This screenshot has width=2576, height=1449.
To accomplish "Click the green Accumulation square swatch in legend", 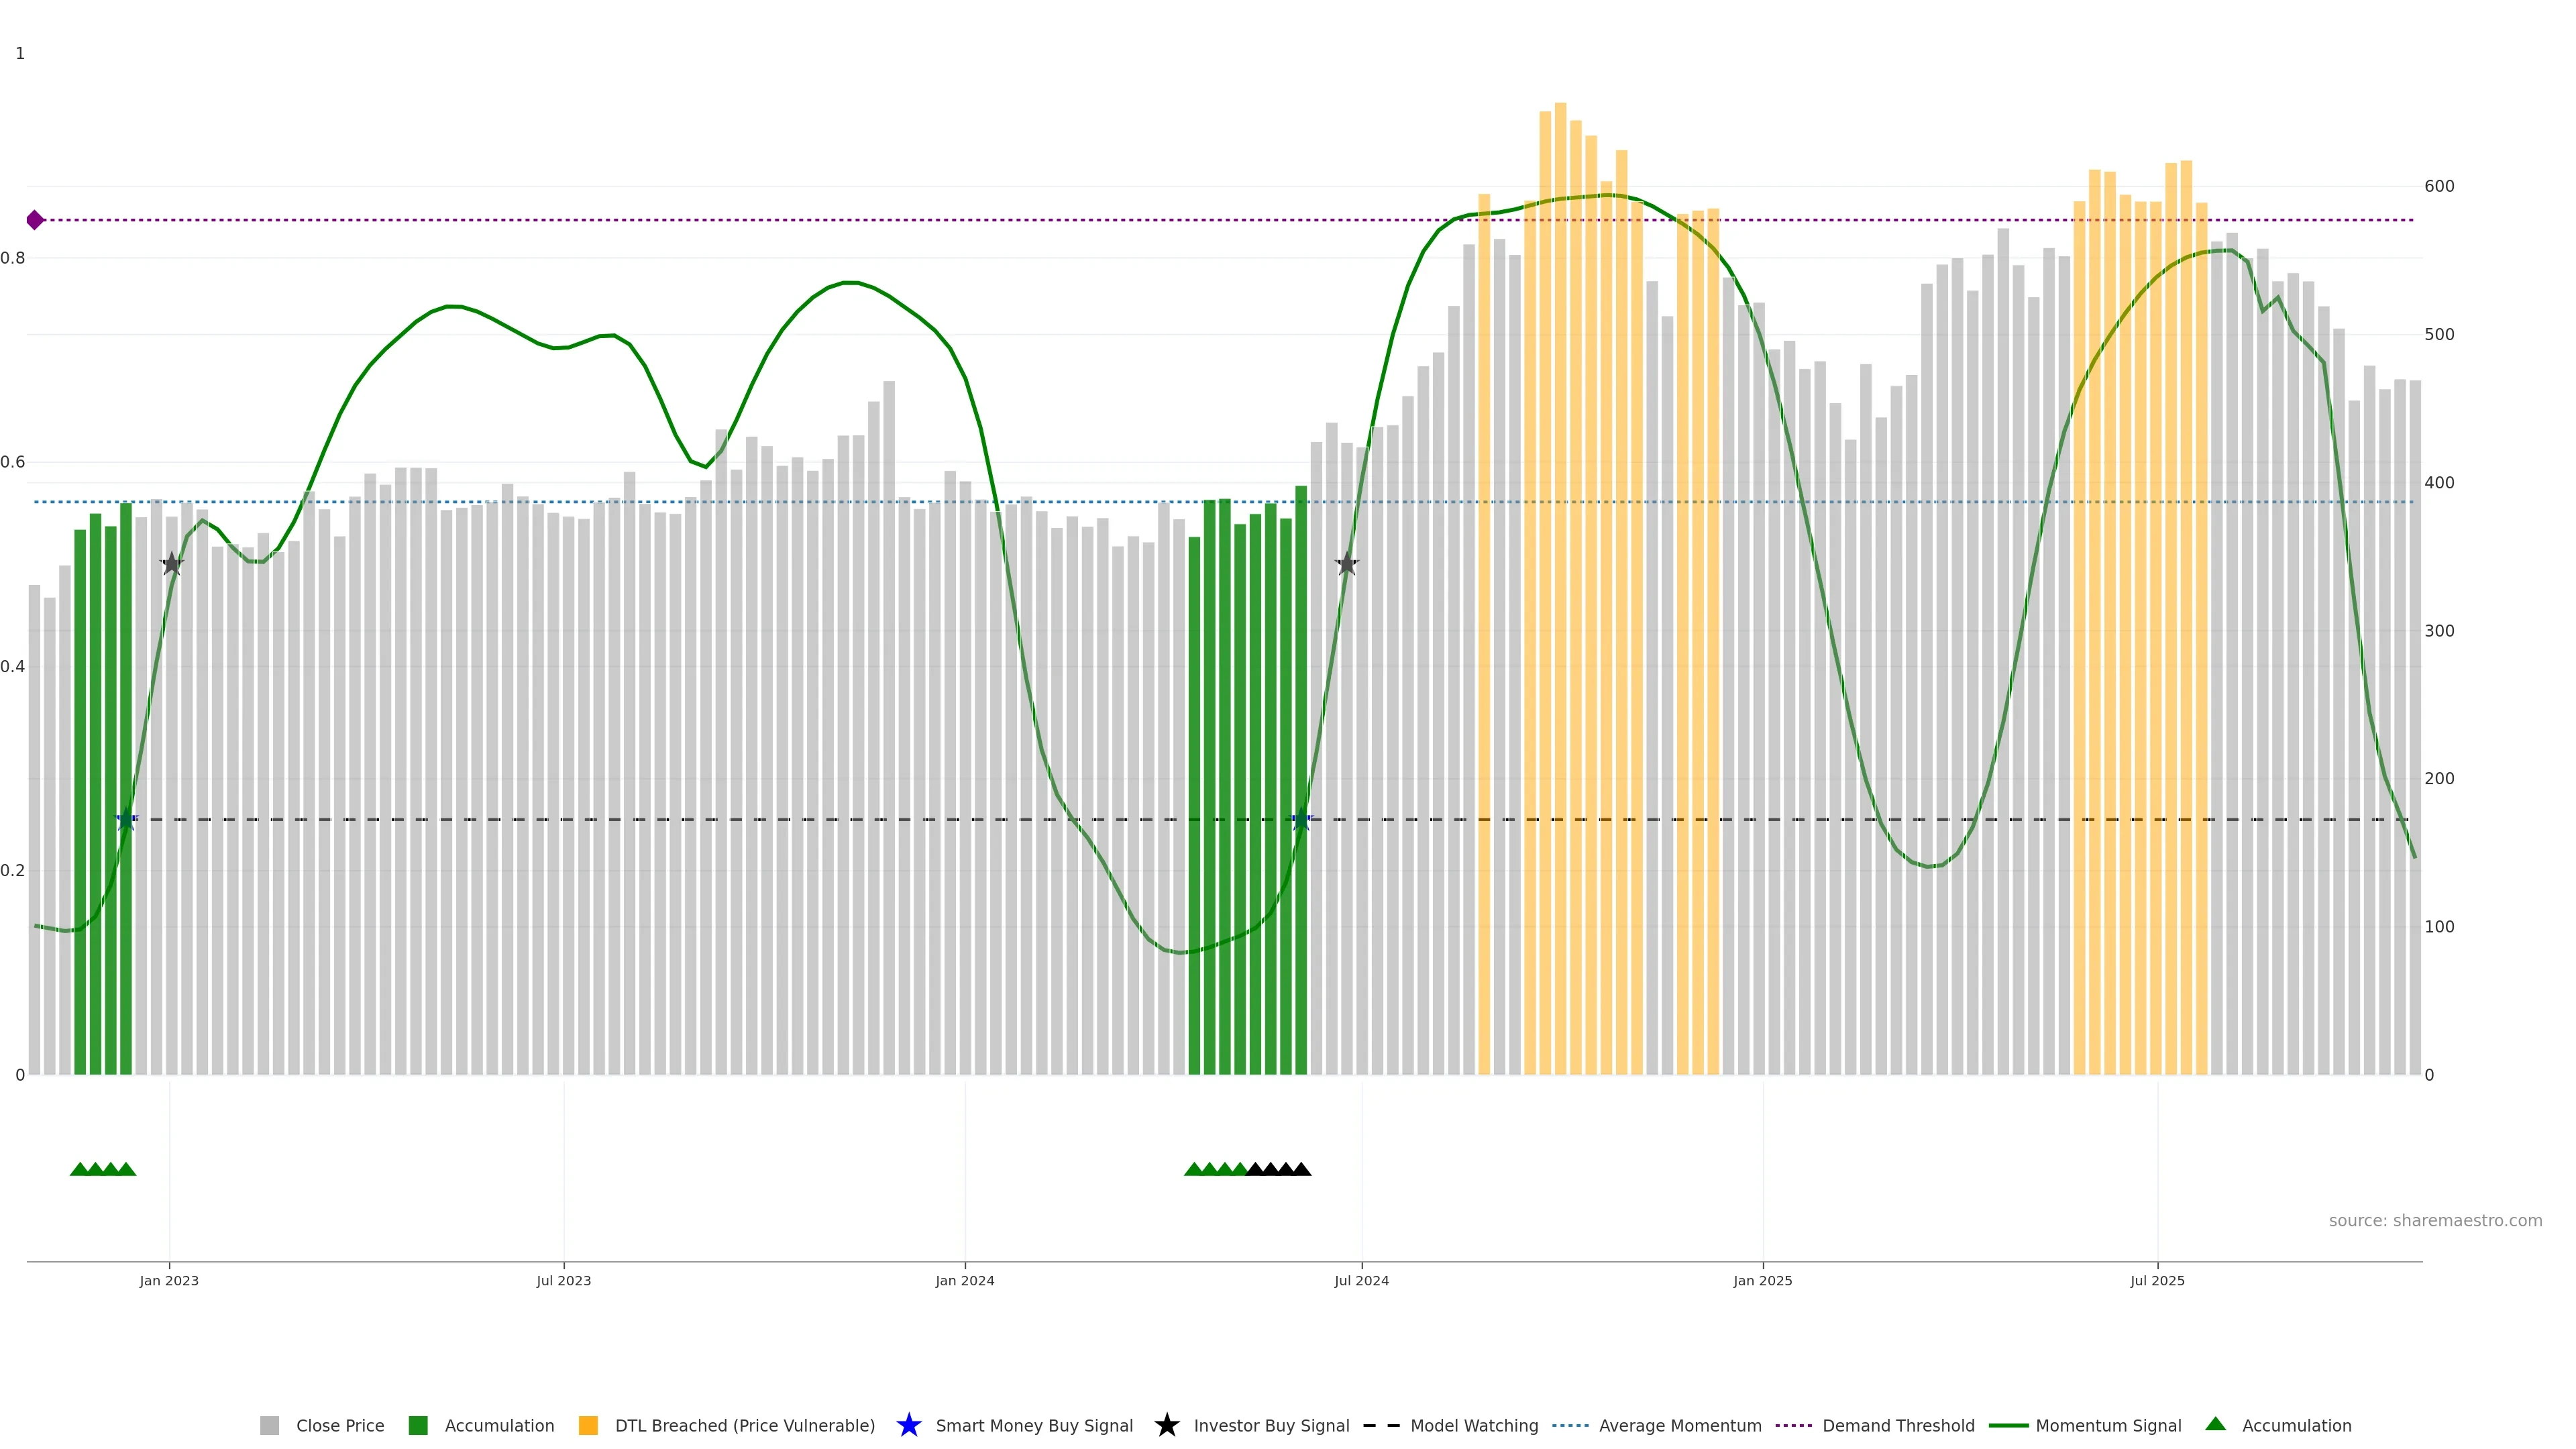I will (418, 1426).
